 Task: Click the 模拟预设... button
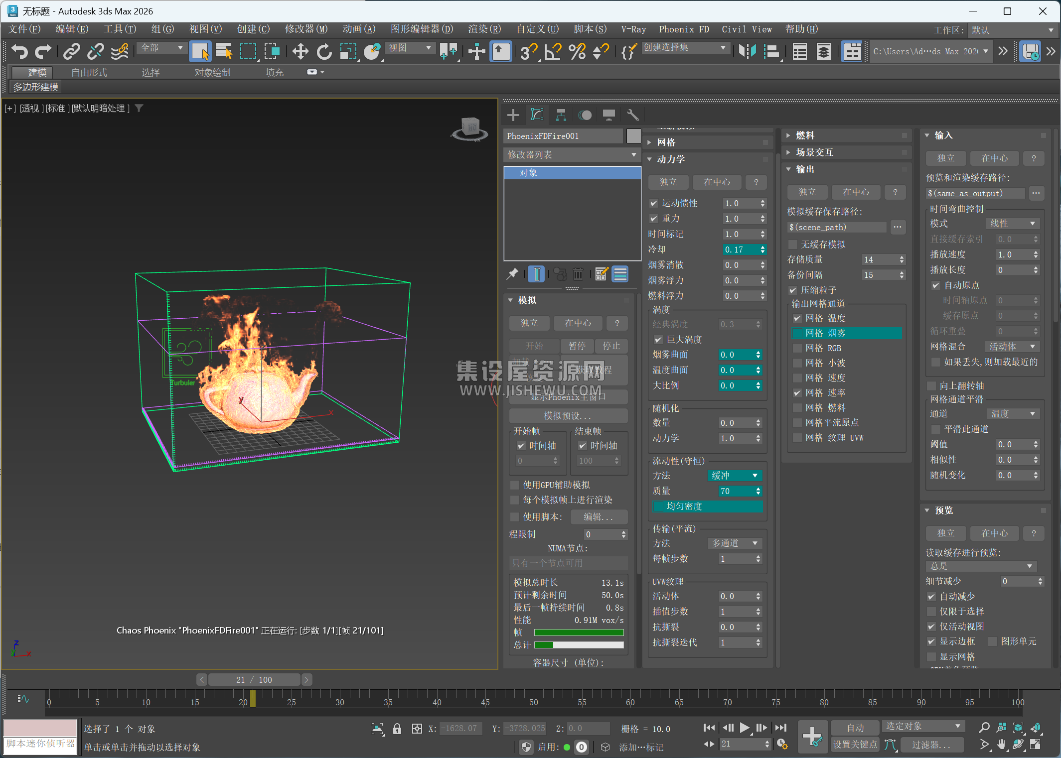click(568, 416)
